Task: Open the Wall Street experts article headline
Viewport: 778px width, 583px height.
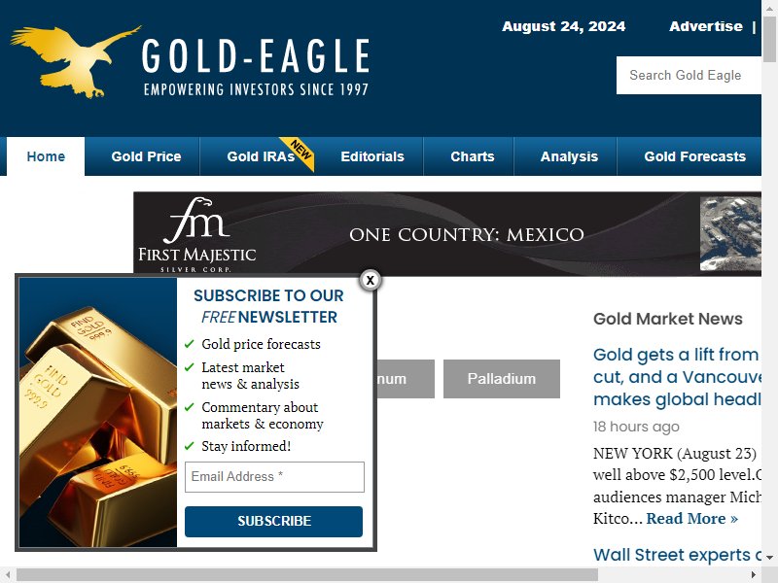Action: click(677, 554)
